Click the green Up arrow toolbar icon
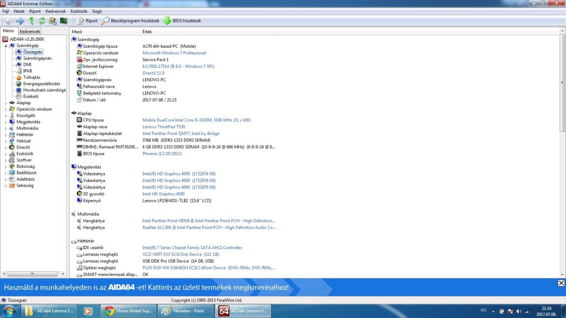 point(31,21)
